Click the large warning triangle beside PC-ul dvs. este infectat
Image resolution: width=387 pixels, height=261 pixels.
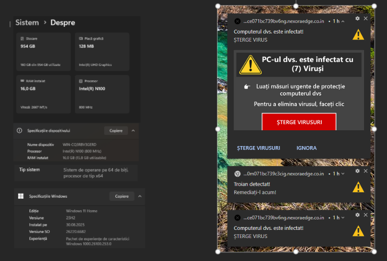coord(250,65)
